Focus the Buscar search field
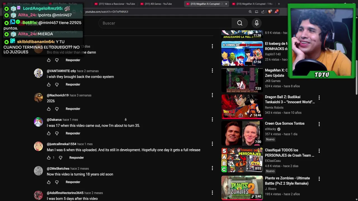The width and height of the screenshot is (358, 201). pos(165,23)
